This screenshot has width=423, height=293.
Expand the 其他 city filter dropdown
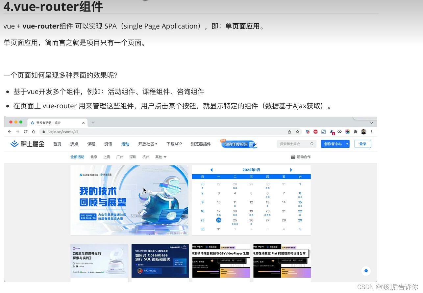tap(161, 157)
